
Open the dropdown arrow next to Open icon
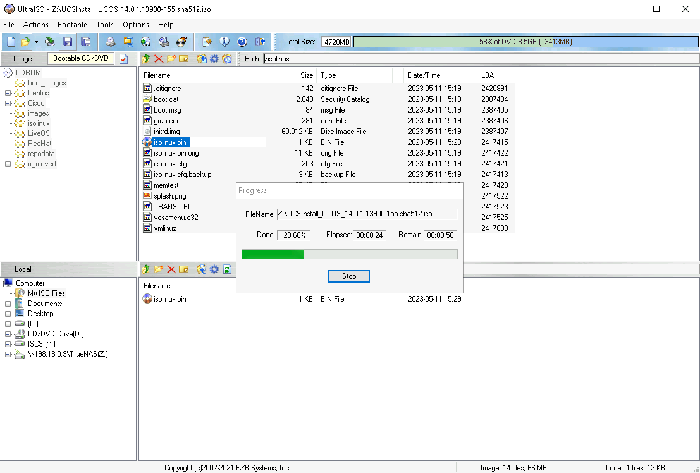tap(36, 42)
